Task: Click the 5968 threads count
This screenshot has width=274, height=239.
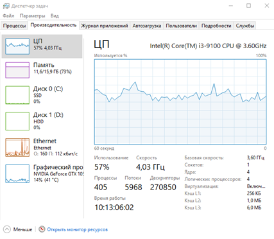Action: (x=133, y=187)
